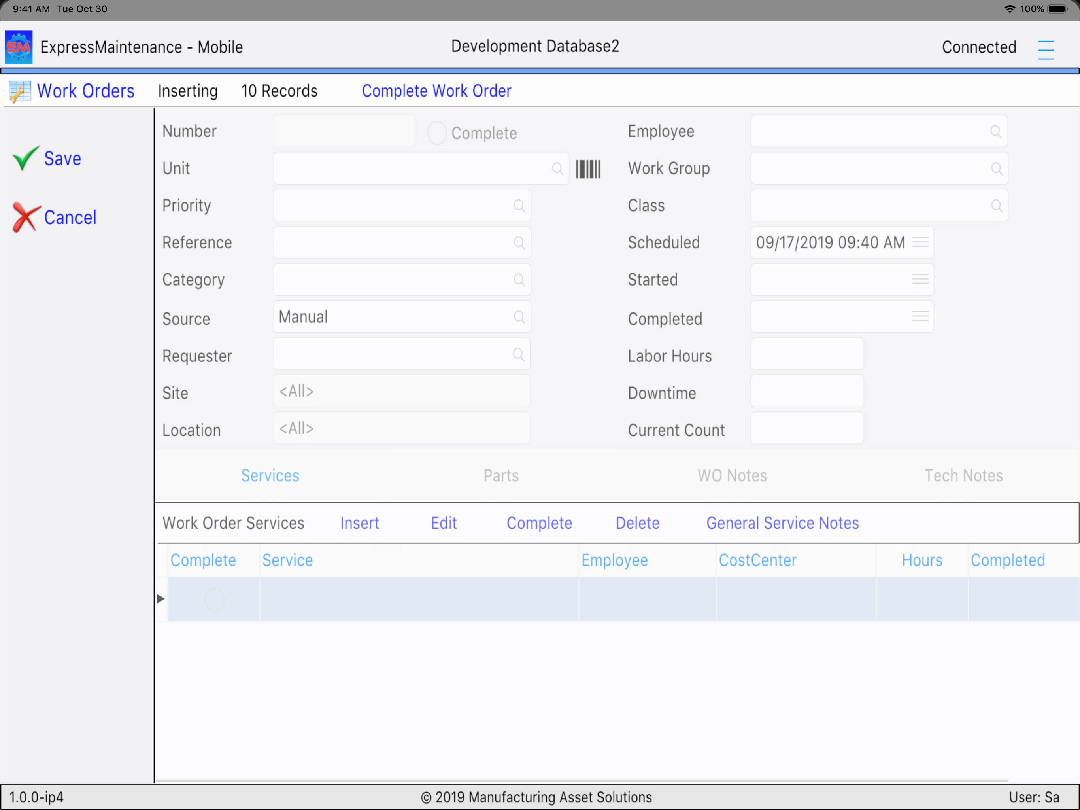Click the User: Sa status text
The height and width of the screenshot is (810, 1080).
tap(1034, 797)
